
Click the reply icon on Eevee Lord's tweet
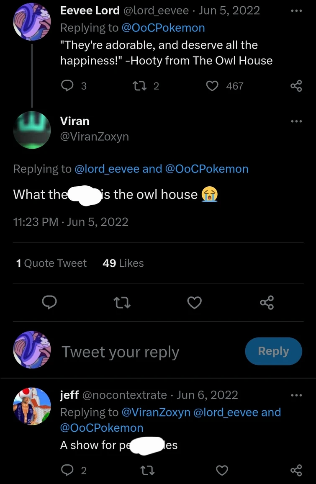[67, 85]
